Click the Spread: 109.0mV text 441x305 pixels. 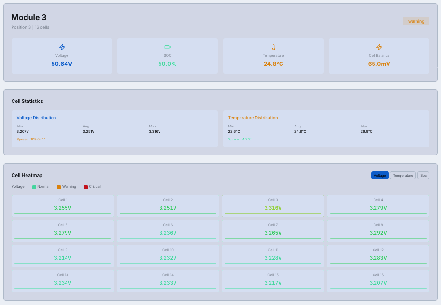(31, 140)
